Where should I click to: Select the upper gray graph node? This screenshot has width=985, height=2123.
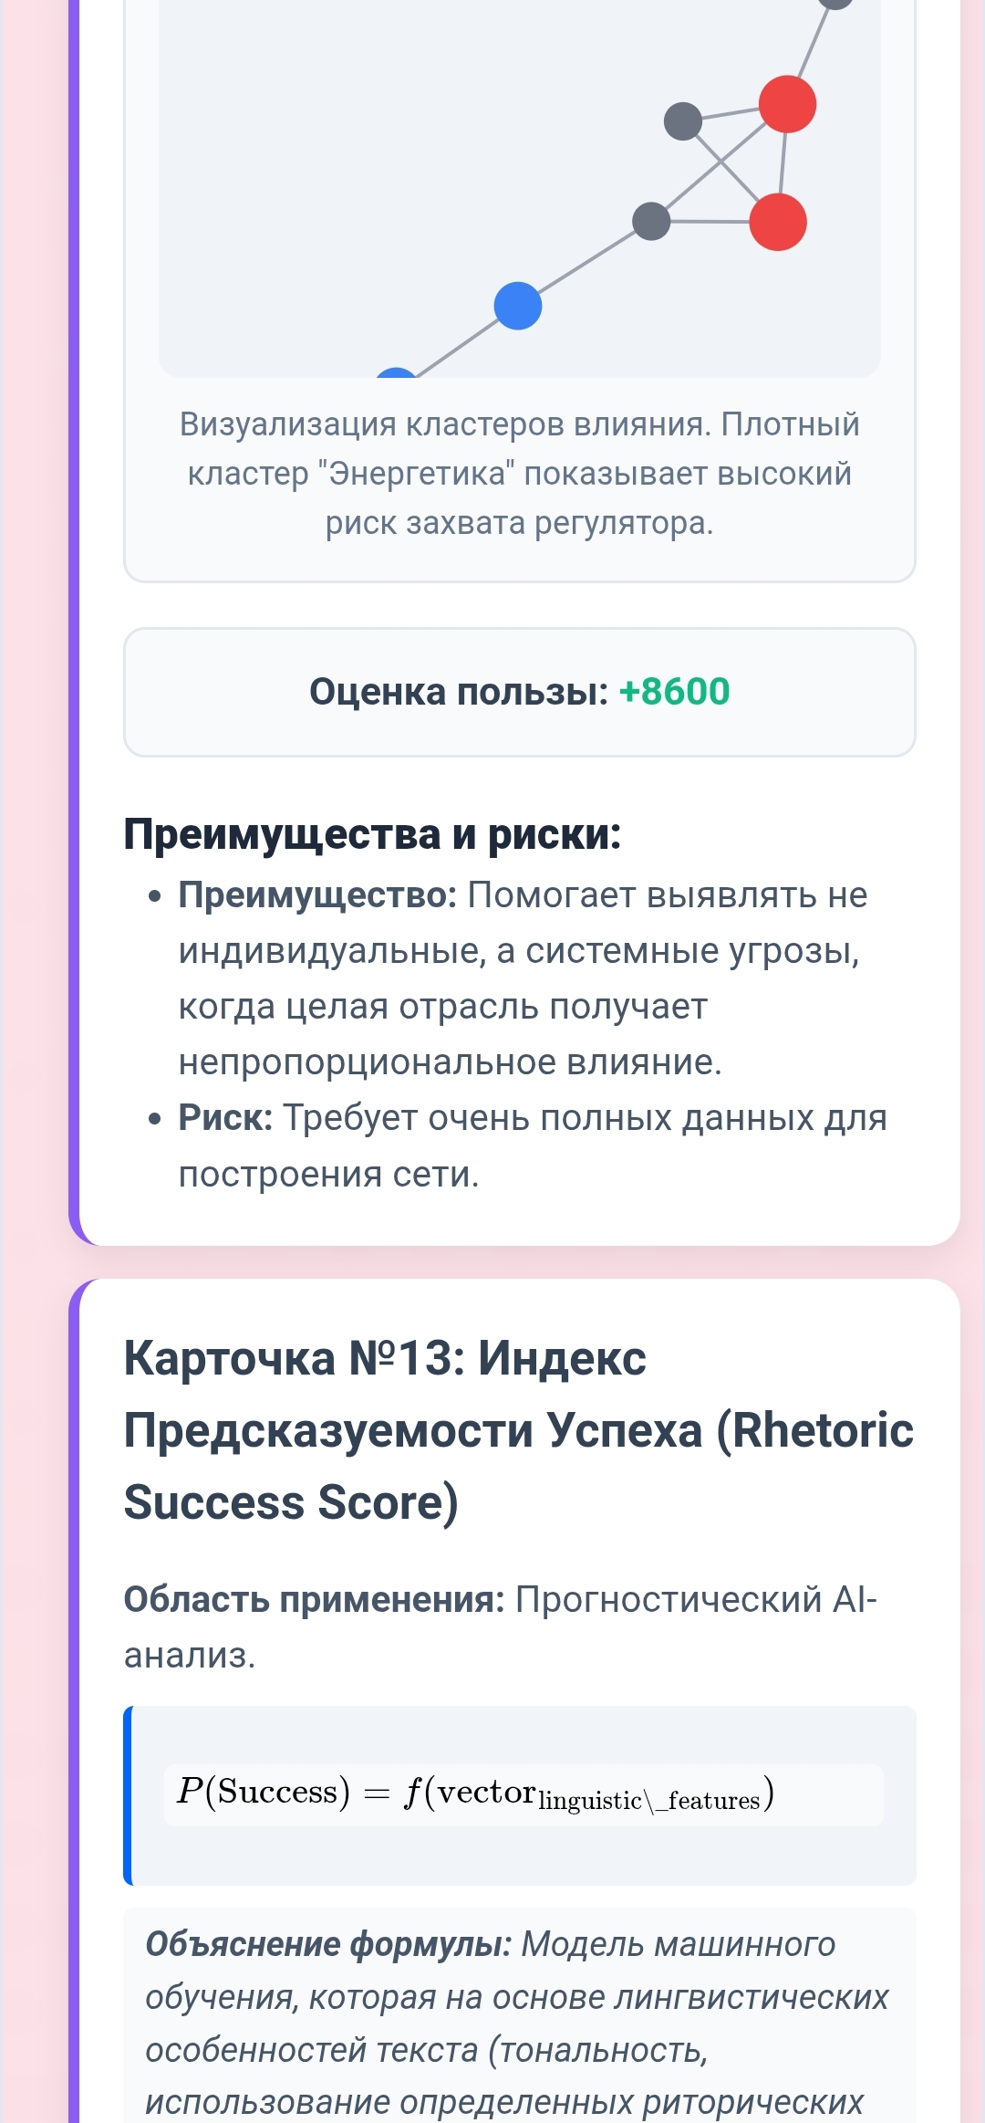click(x=683, y=121)
